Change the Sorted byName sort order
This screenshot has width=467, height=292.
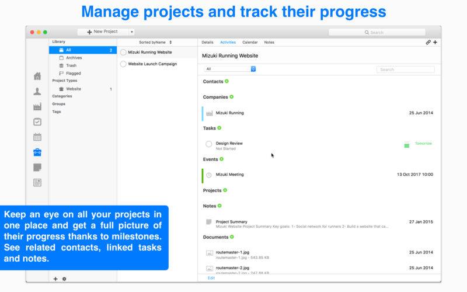pyautogui.click(x=155, y=42)
